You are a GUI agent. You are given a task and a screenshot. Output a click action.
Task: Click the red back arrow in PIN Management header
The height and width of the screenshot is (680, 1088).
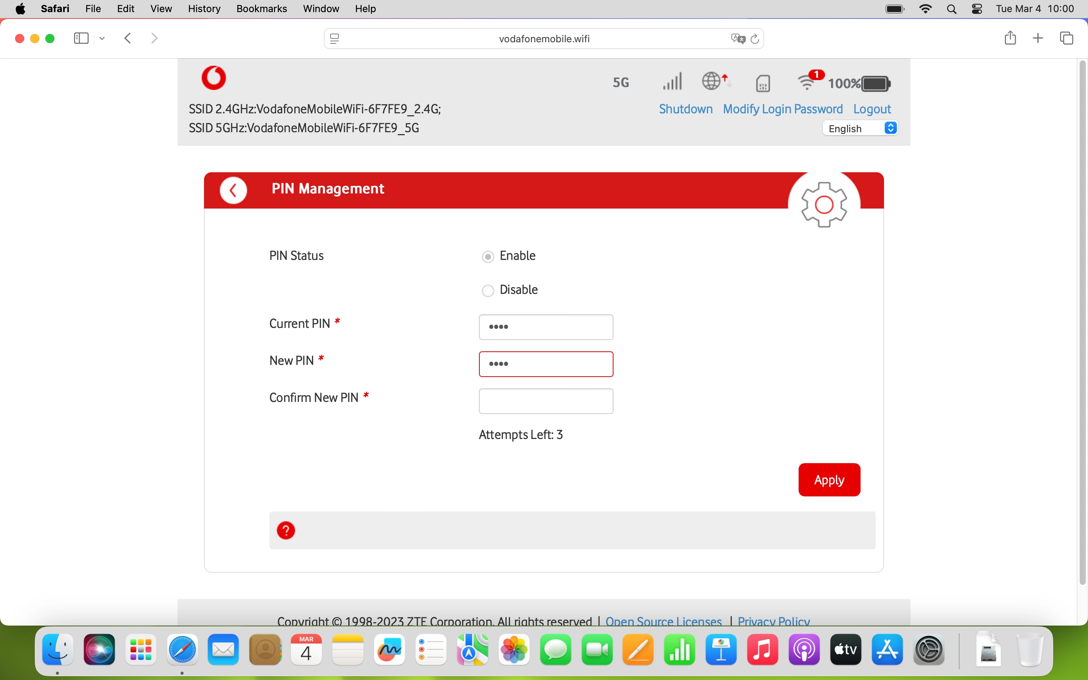pos(233,191)
